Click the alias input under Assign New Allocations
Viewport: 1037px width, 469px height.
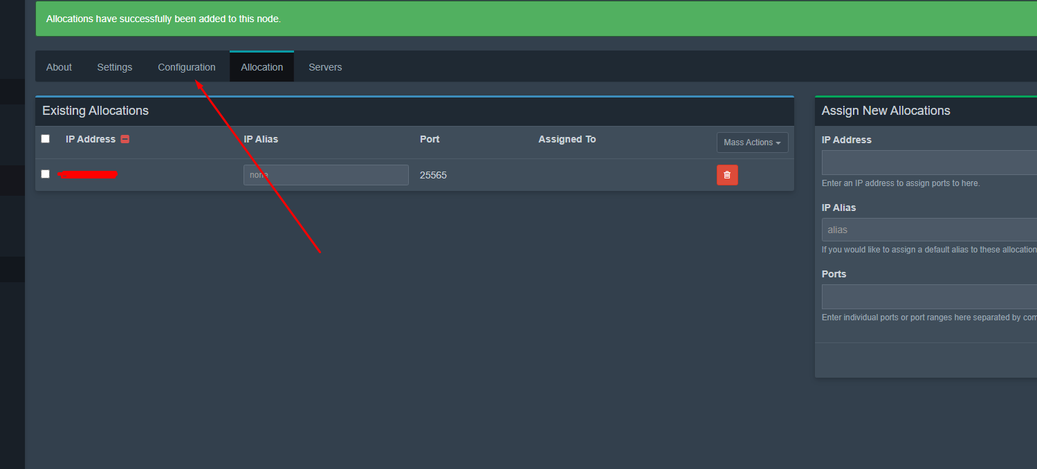(928, 230)
